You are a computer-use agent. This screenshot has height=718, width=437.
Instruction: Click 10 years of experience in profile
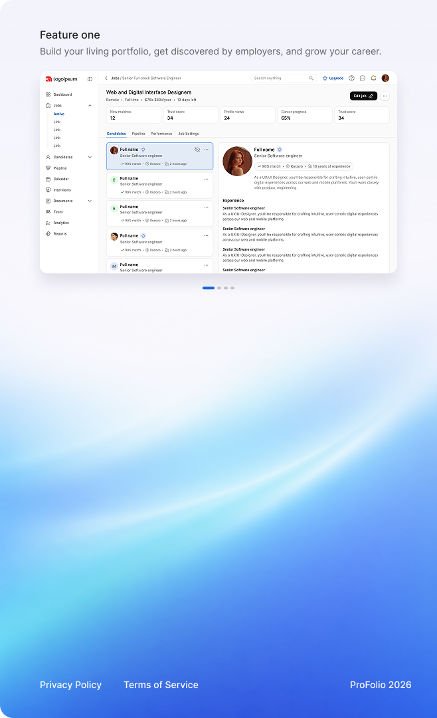329,167
